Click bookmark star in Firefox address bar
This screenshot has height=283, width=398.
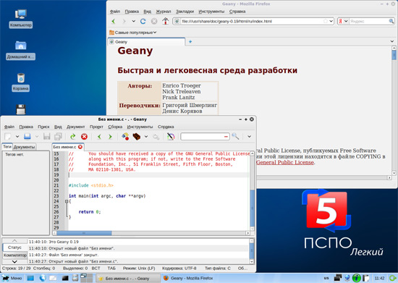point(325,21)
